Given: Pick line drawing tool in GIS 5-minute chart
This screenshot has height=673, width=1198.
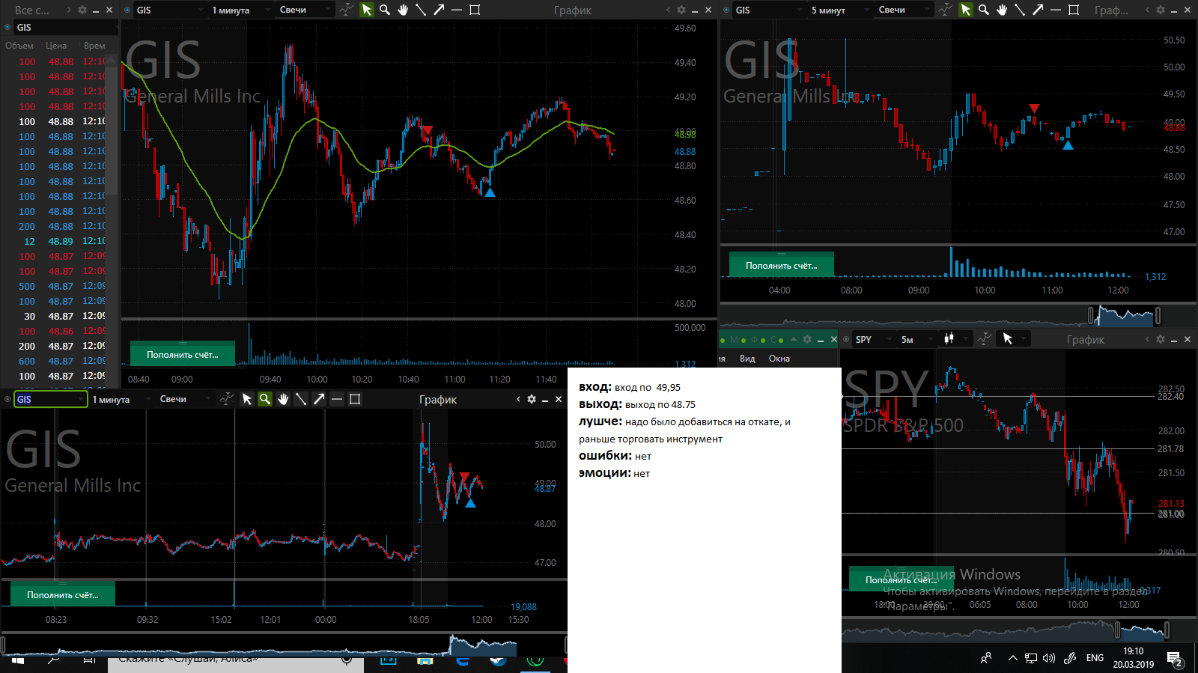Looking at the screenshot, I should click(1020, 10).
